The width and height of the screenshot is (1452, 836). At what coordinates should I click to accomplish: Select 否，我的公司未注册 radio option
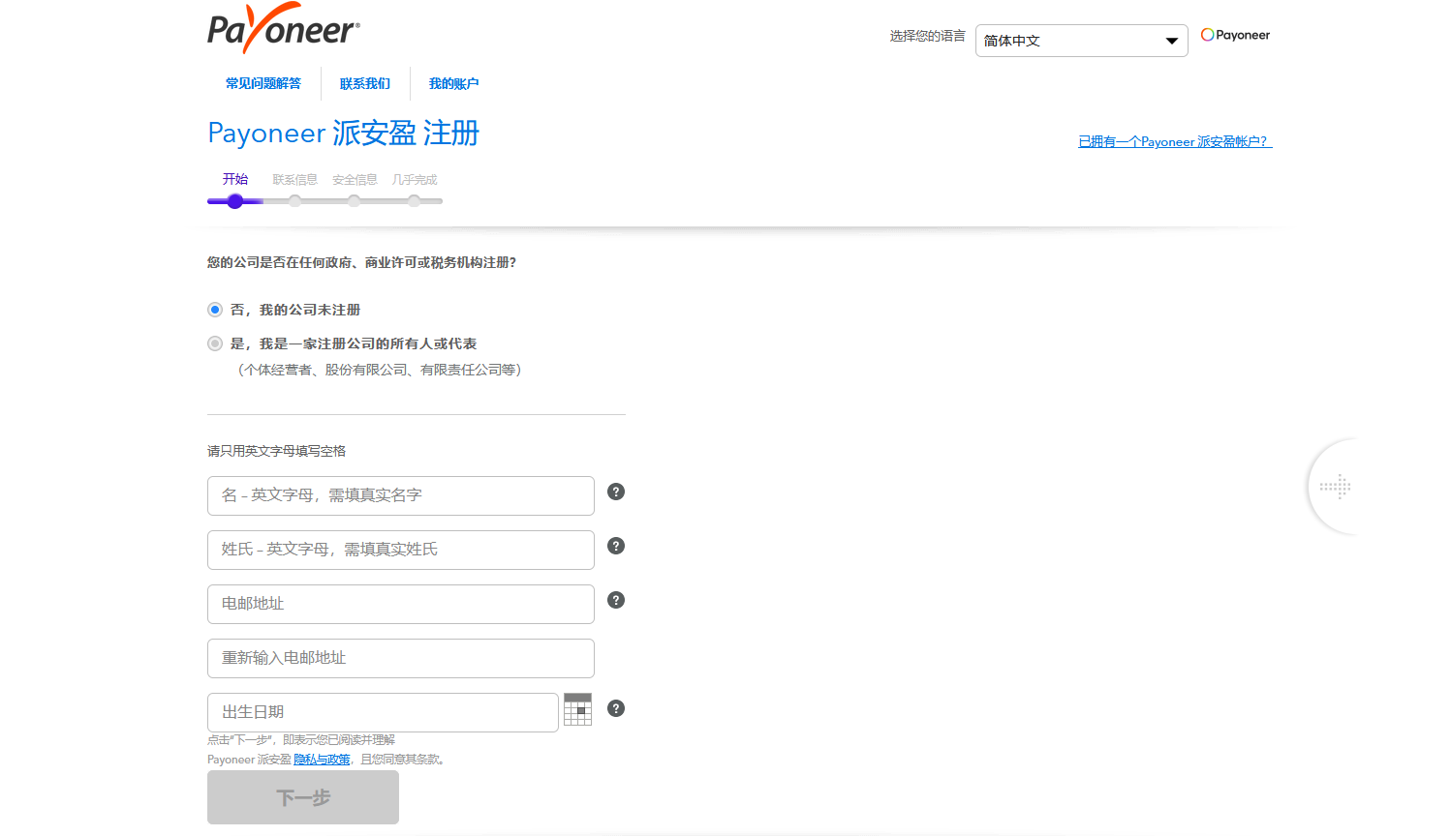click(215, 310)
